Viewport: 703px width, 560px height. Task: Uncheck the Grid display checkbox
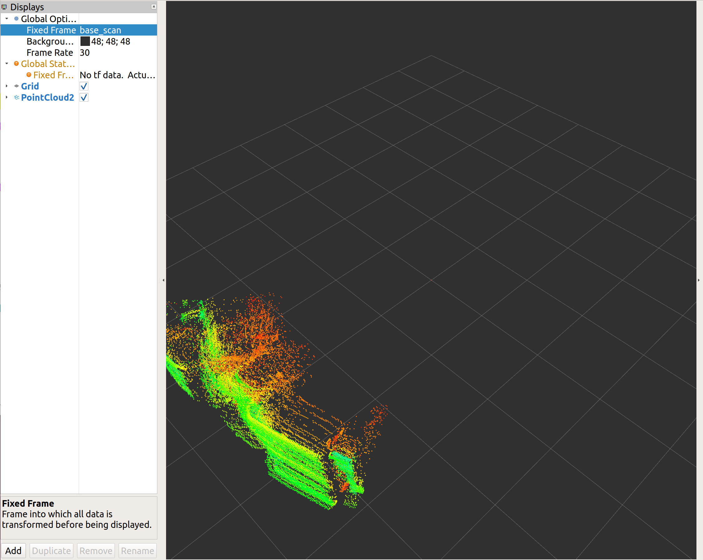coord(84,86)
